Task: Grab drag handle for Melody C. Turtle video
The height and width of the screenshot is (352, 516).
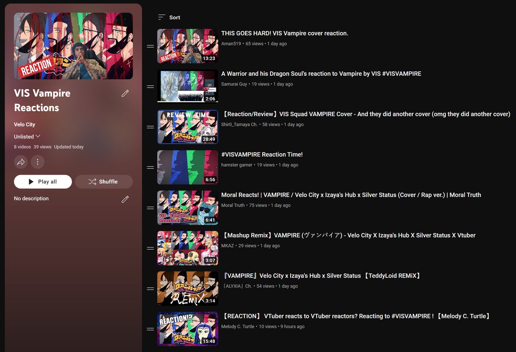Action: tap(150, 329)
